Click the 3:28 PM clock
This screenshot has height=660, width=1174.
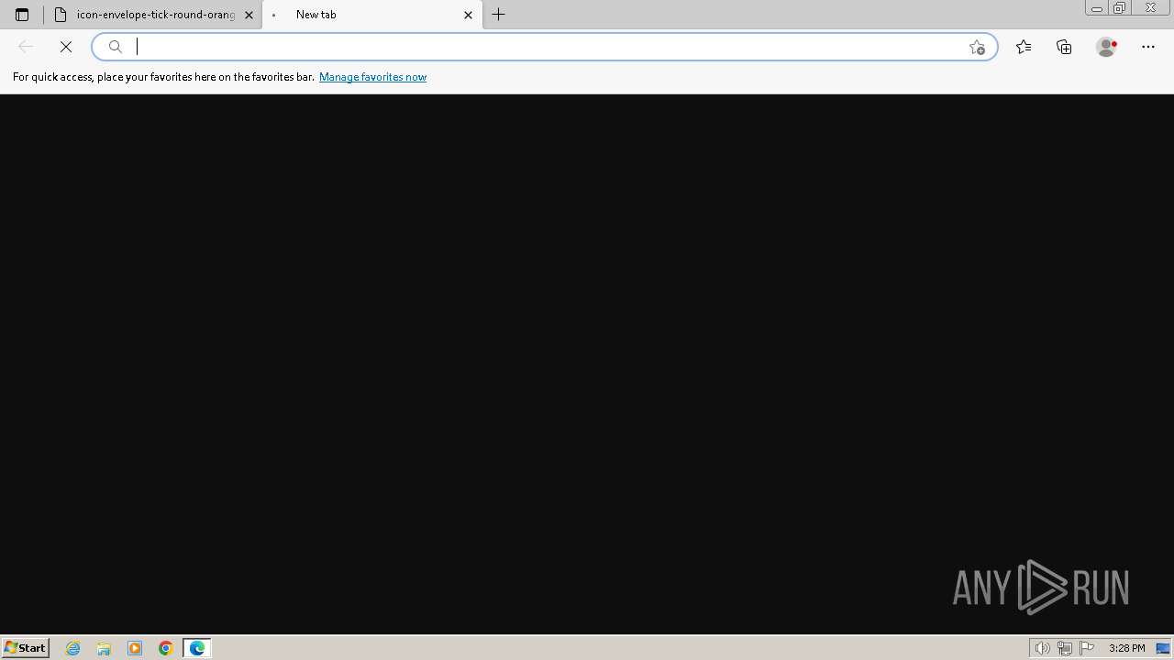pyautogui.click(x=1126, y=648)
